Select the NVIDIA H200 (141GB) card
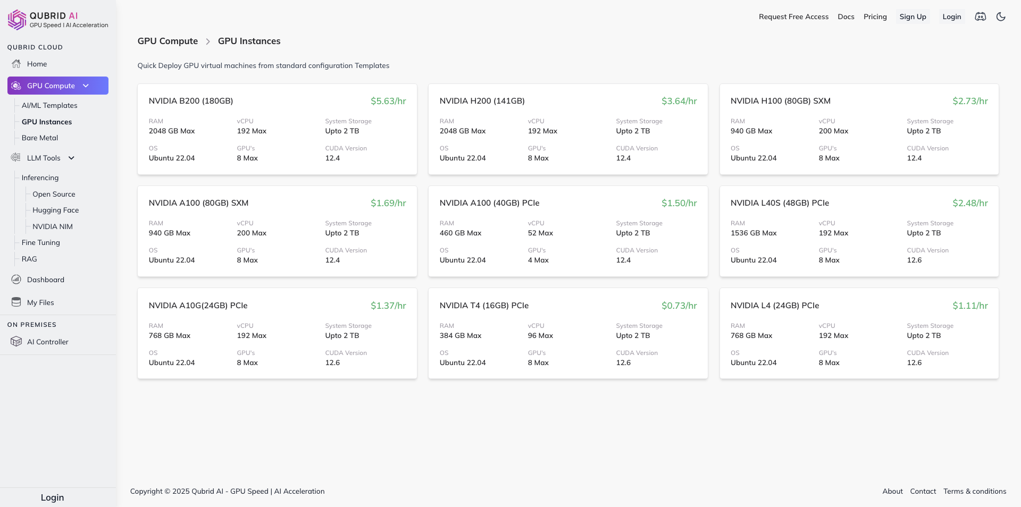This screenshot has height=507, width=1021. (568, 129)
